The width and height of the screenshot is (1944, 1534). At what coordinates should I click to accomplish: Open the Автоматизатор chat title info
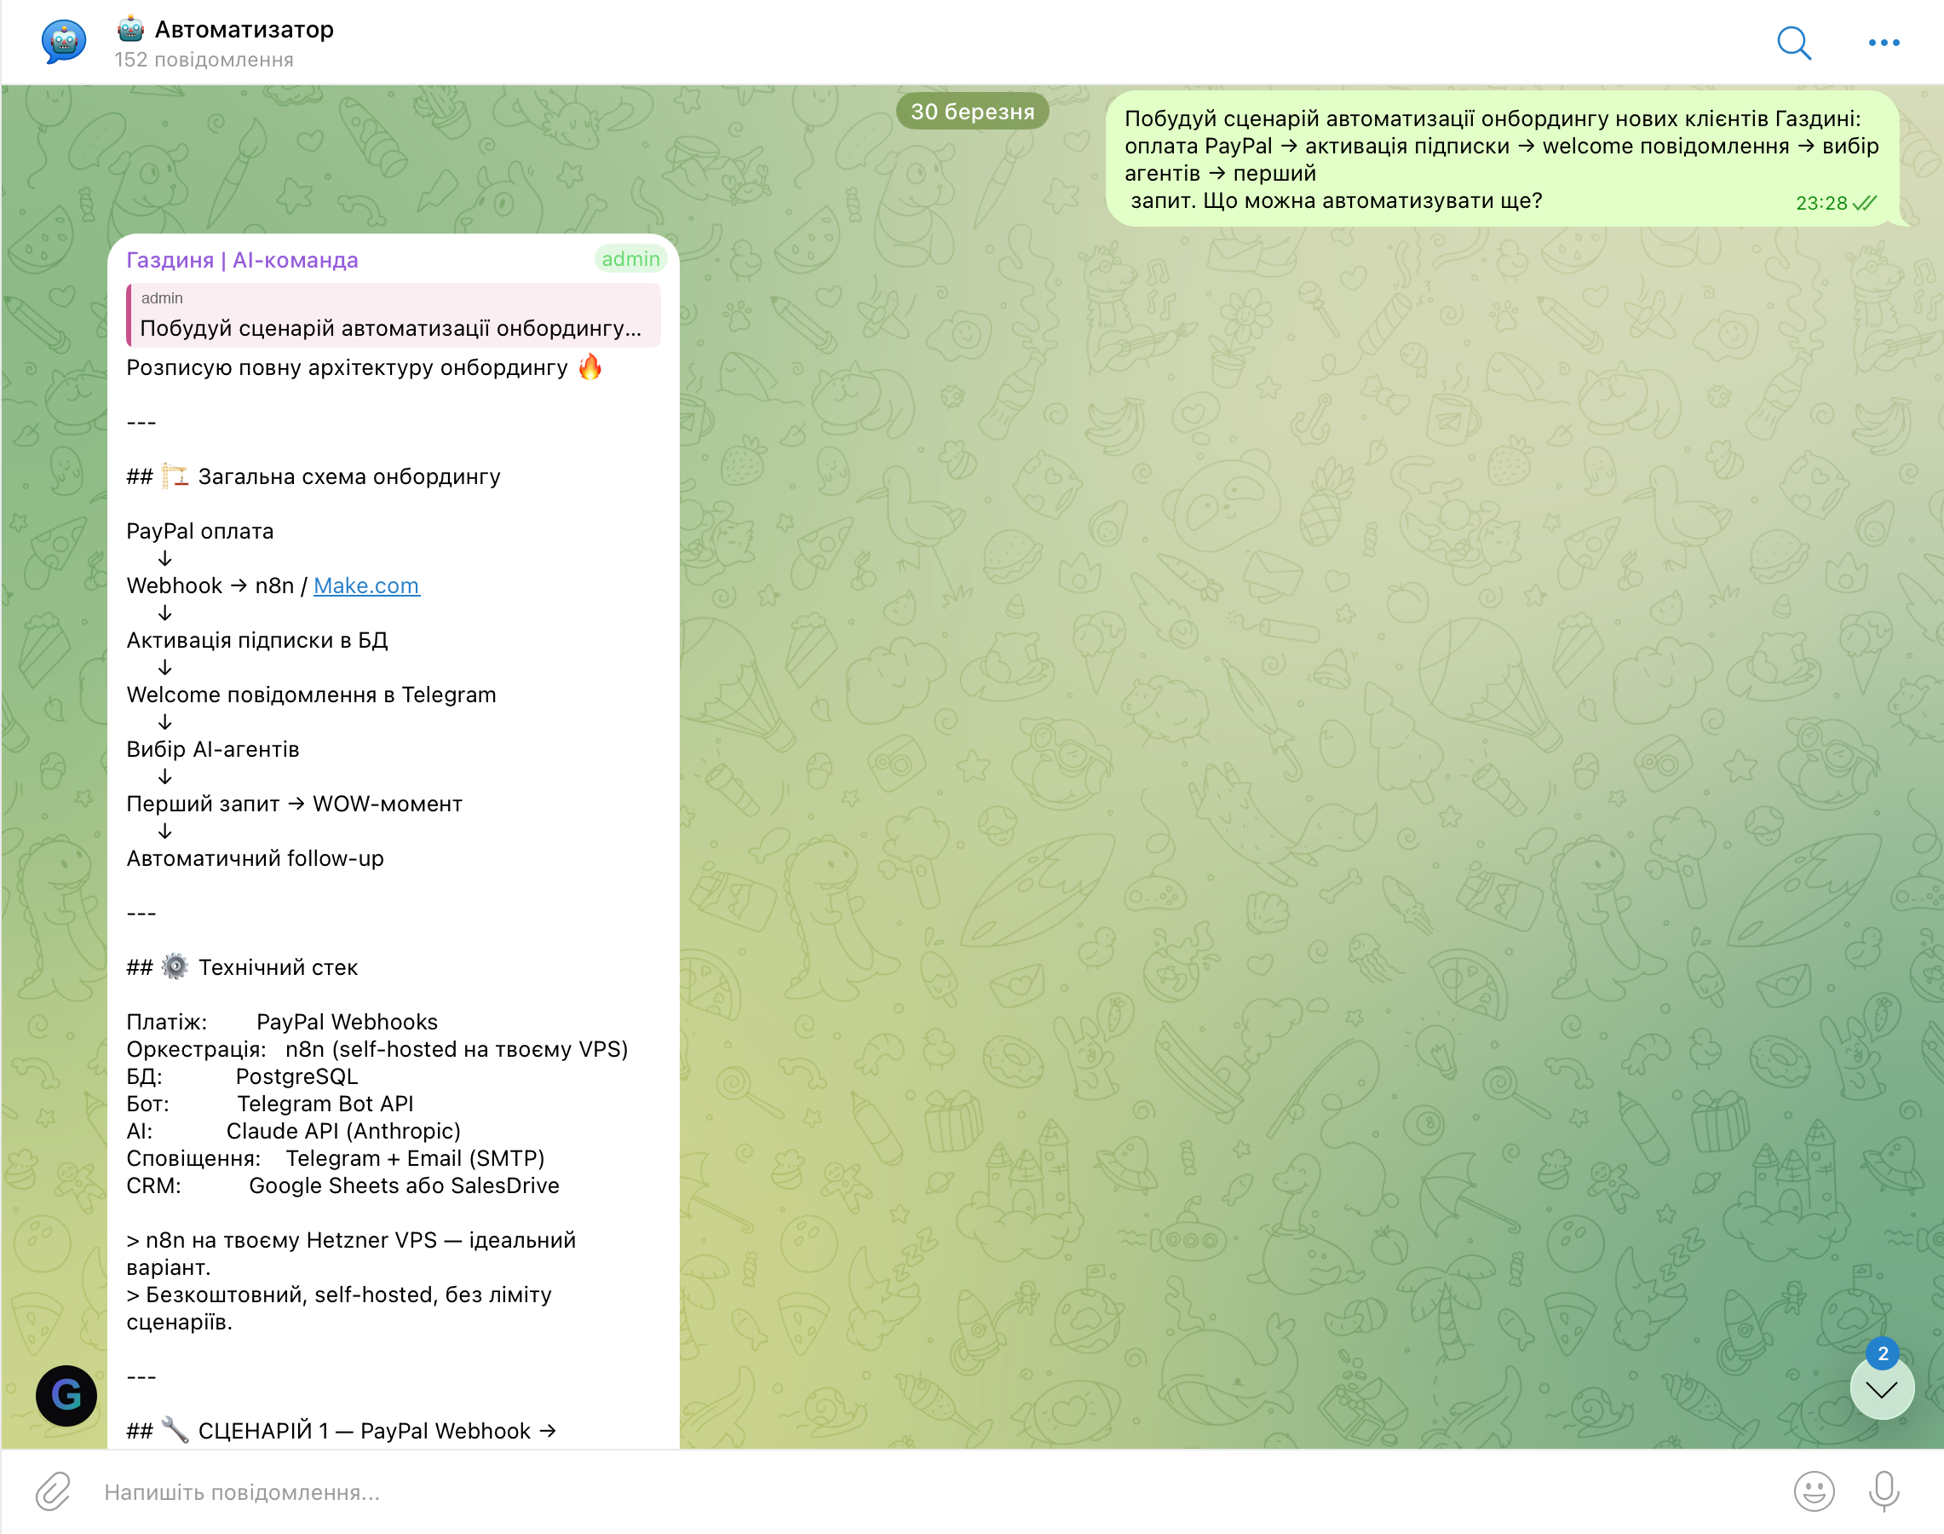pos(244,30)
